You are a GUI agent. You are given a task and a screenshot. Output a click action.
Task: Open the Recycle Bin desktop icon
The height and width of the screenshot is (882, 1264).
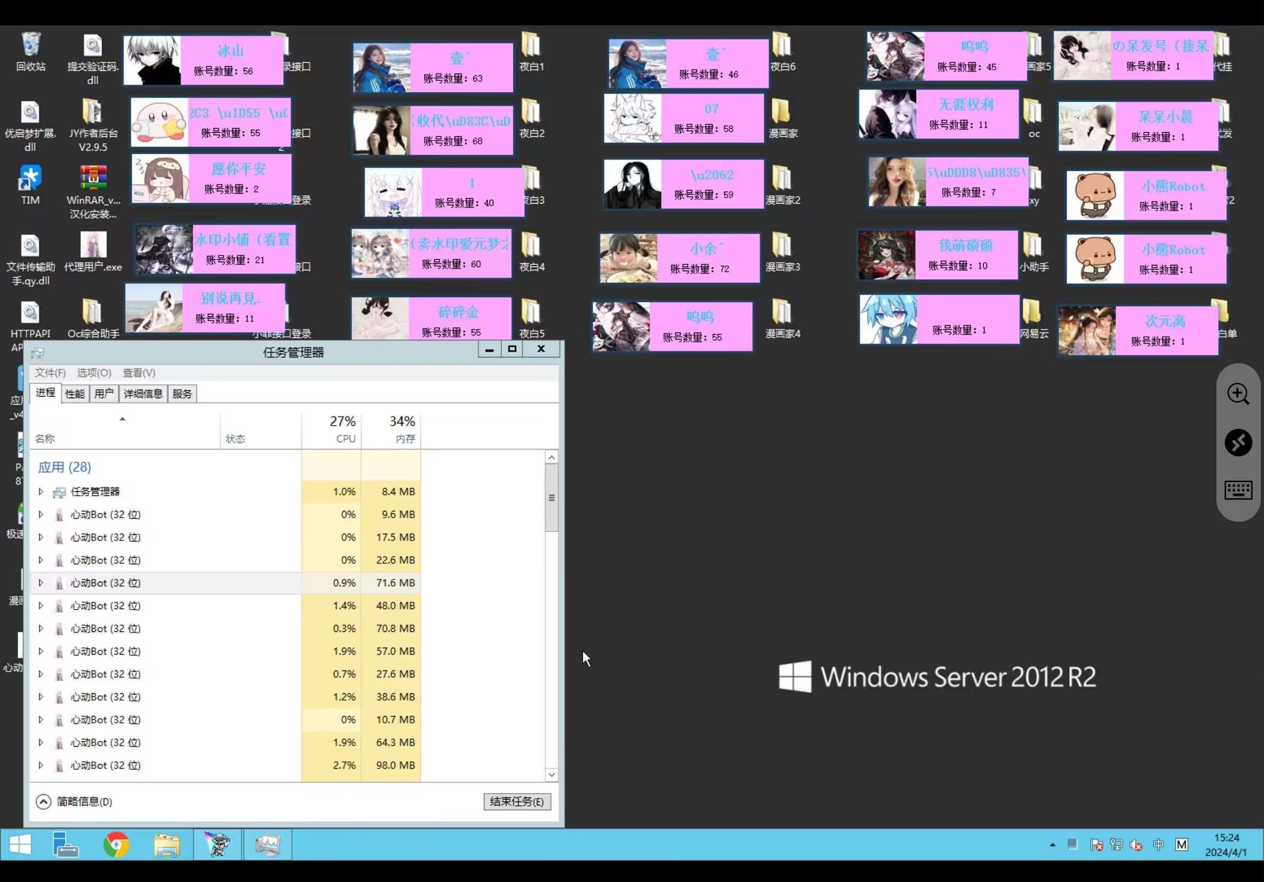pyautogui.click(x=30, y=45)
